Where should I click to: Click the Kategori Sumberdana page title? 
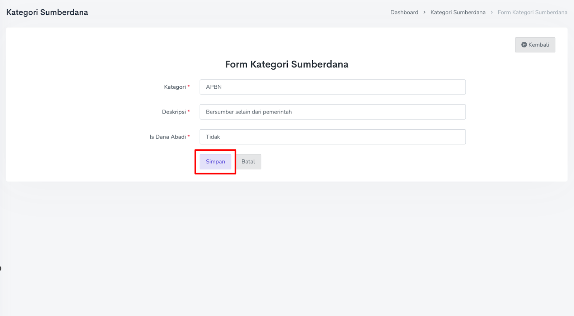click(47, 12)
